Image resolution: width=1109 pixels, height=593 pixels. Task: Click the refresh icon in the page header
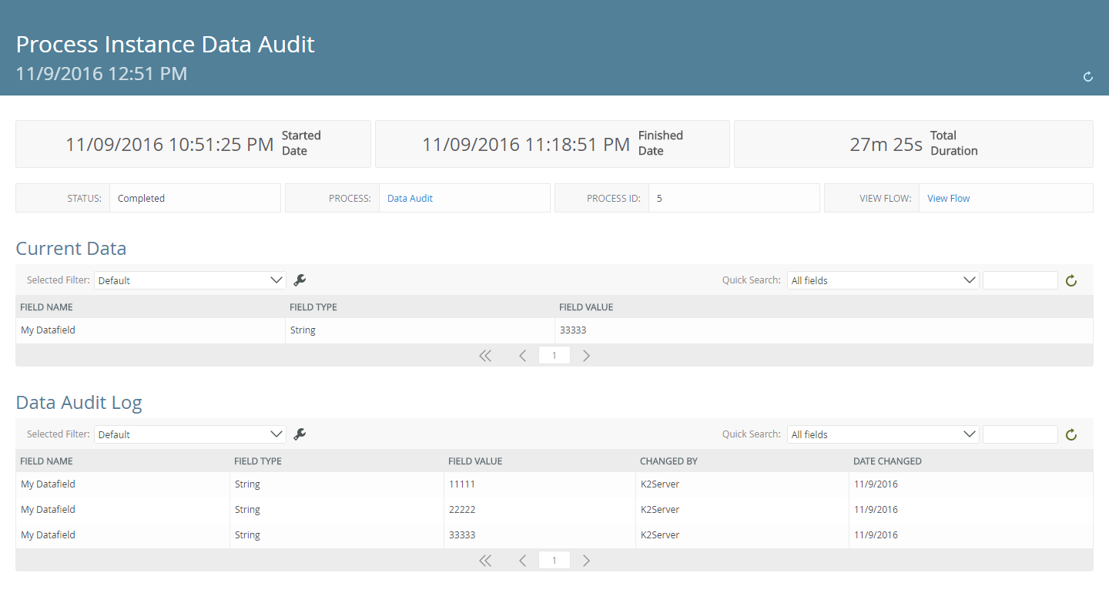(1087, 77)
